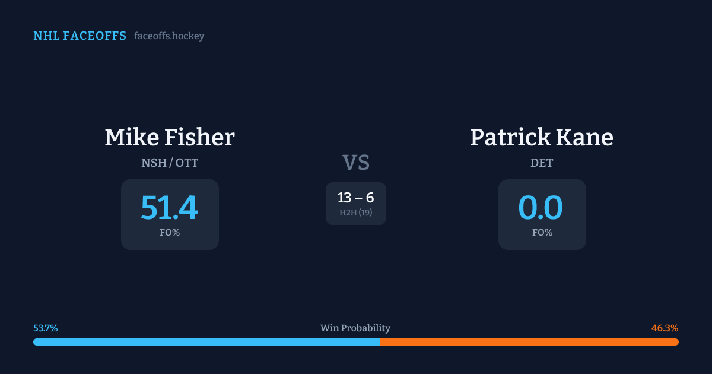Select the Mike Fisher player name
This screenshot has width=712, height=374.
pos(170,137)
